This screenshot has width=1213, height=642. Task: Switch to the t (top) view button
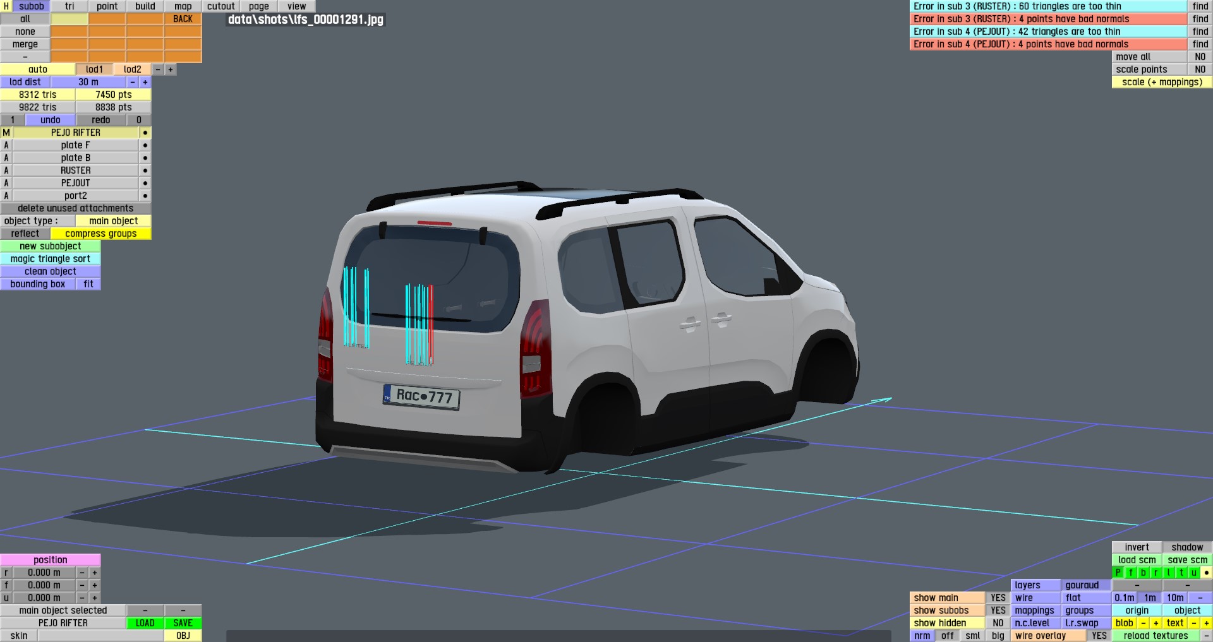[x=1181, y=573]
